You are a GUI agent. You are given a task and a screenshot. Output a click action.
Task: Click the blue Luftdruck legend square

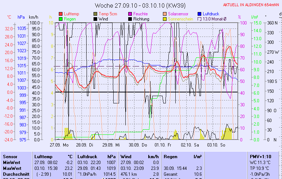tap(199, 14)
